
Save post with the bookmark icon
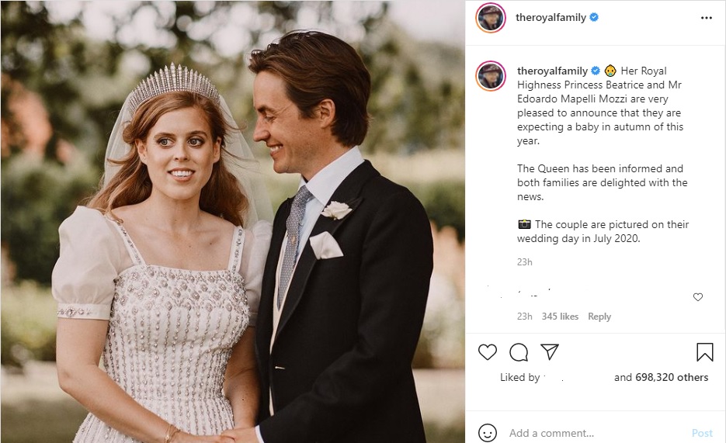point(704,352)
